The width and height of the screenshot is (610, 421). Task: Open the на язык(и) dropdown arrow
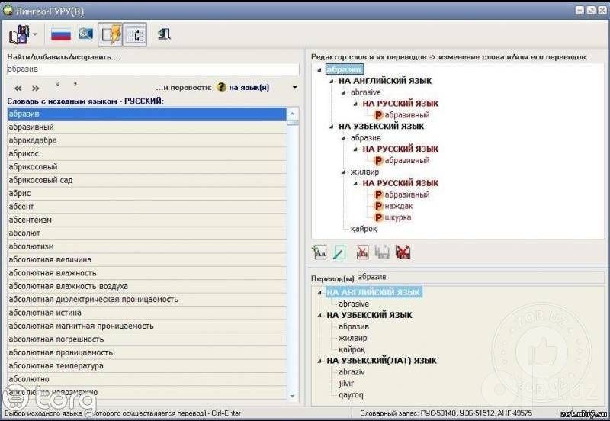[x=294, y=88]
